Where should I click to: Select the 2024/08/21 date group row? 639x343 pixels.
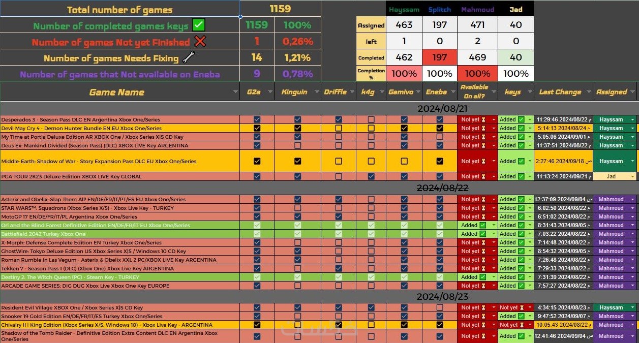tap(319, 108)
